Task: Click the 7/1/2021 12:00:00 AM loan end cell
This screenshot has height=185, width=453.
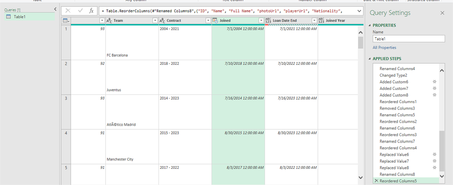Action: [291, 43]
